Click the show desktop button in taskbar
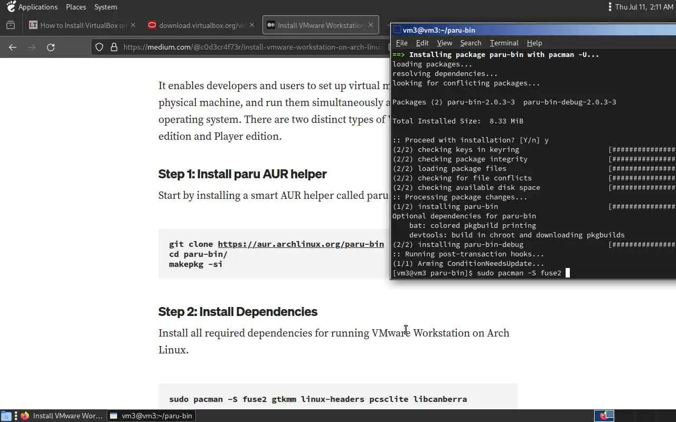 6,416
